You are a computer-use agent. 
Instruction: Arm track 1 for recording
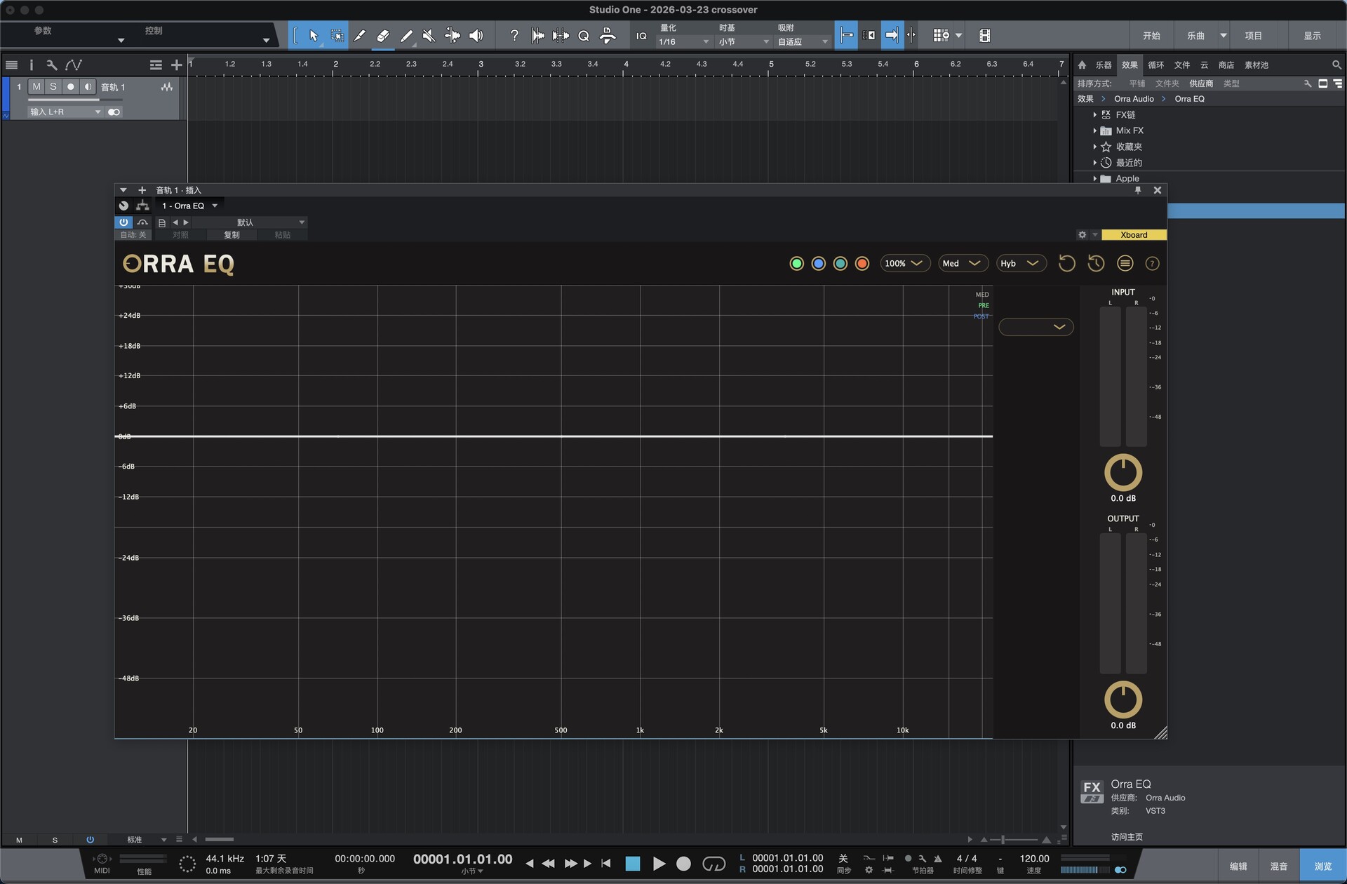(x=70, y=87)
